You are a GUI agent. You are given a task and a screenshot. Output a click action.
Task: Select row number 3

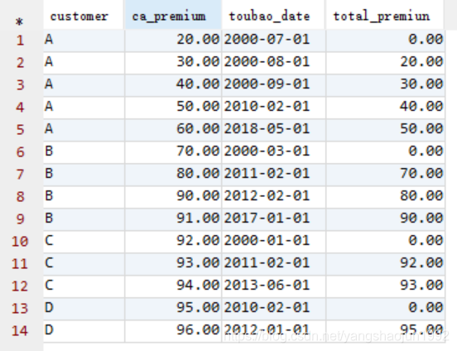point(22,85)
